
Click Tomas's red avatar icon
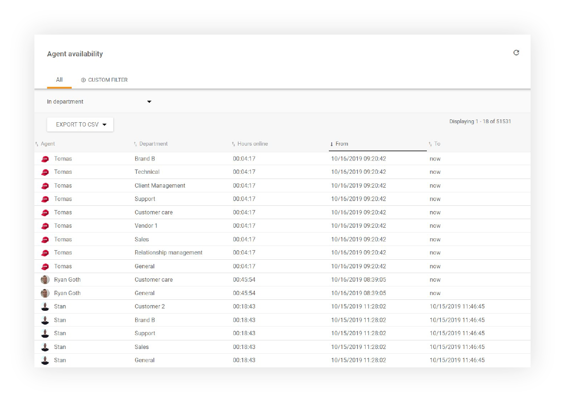click(45, 159)
